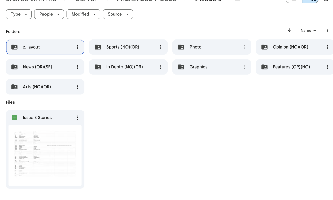
Task: Expand the Modified filter dropdown
Action: [83, 14]
